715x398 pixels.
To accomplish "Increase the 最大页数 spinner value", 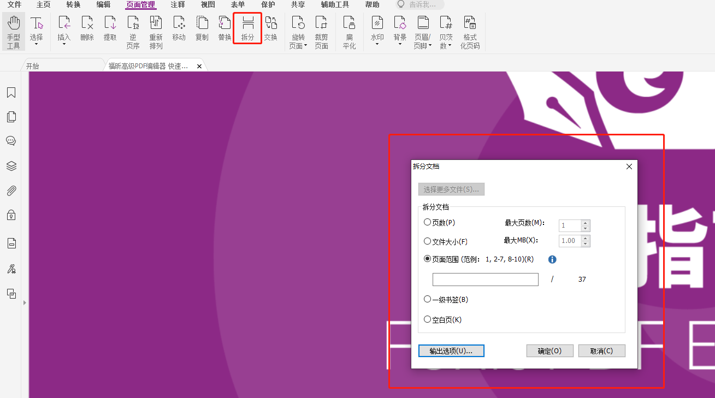I will pyautogui.click(x=586, y=223).
